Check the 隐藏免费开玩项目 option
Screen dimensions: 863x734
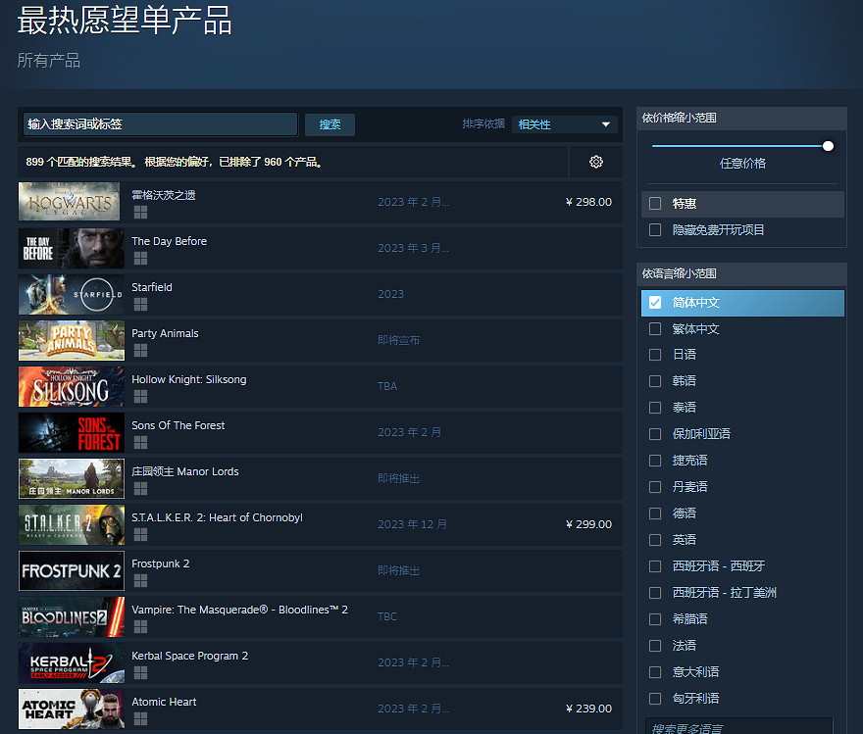[x=655, y=230]
